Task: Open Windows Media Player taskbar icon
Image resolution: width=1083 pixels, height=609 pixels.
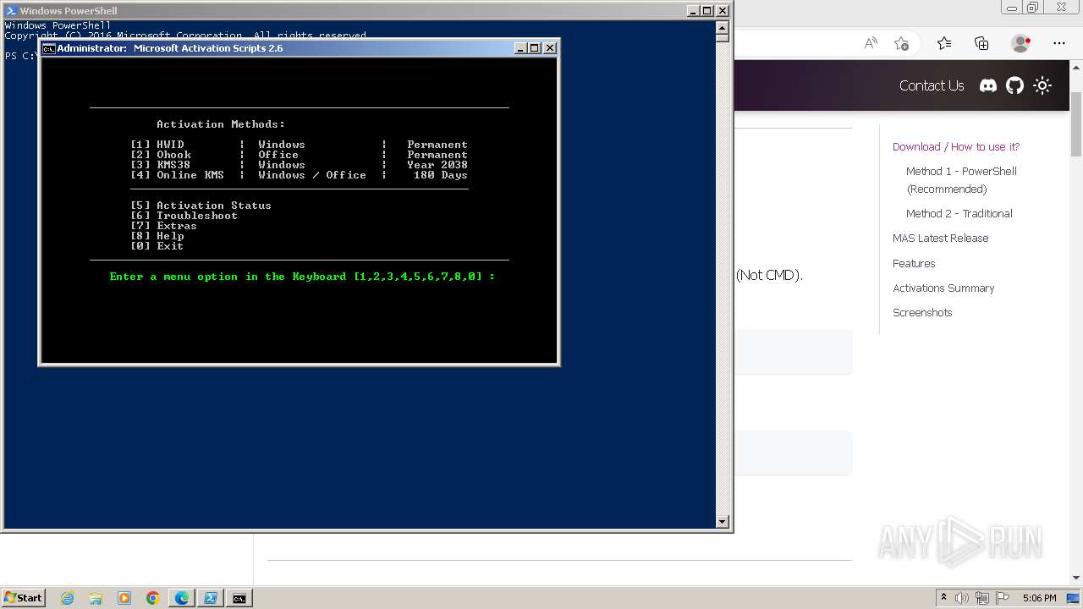Action: point(124,598)
